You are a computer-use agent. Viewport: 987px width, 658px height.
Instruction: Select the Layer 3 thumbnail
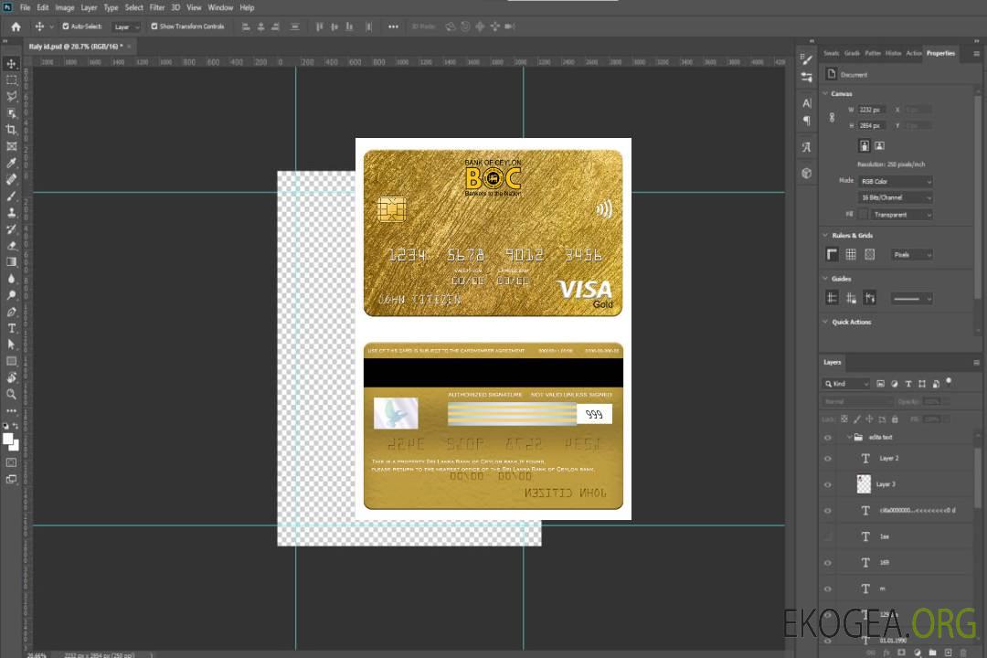pyautogui.click(x=864, y=484)
